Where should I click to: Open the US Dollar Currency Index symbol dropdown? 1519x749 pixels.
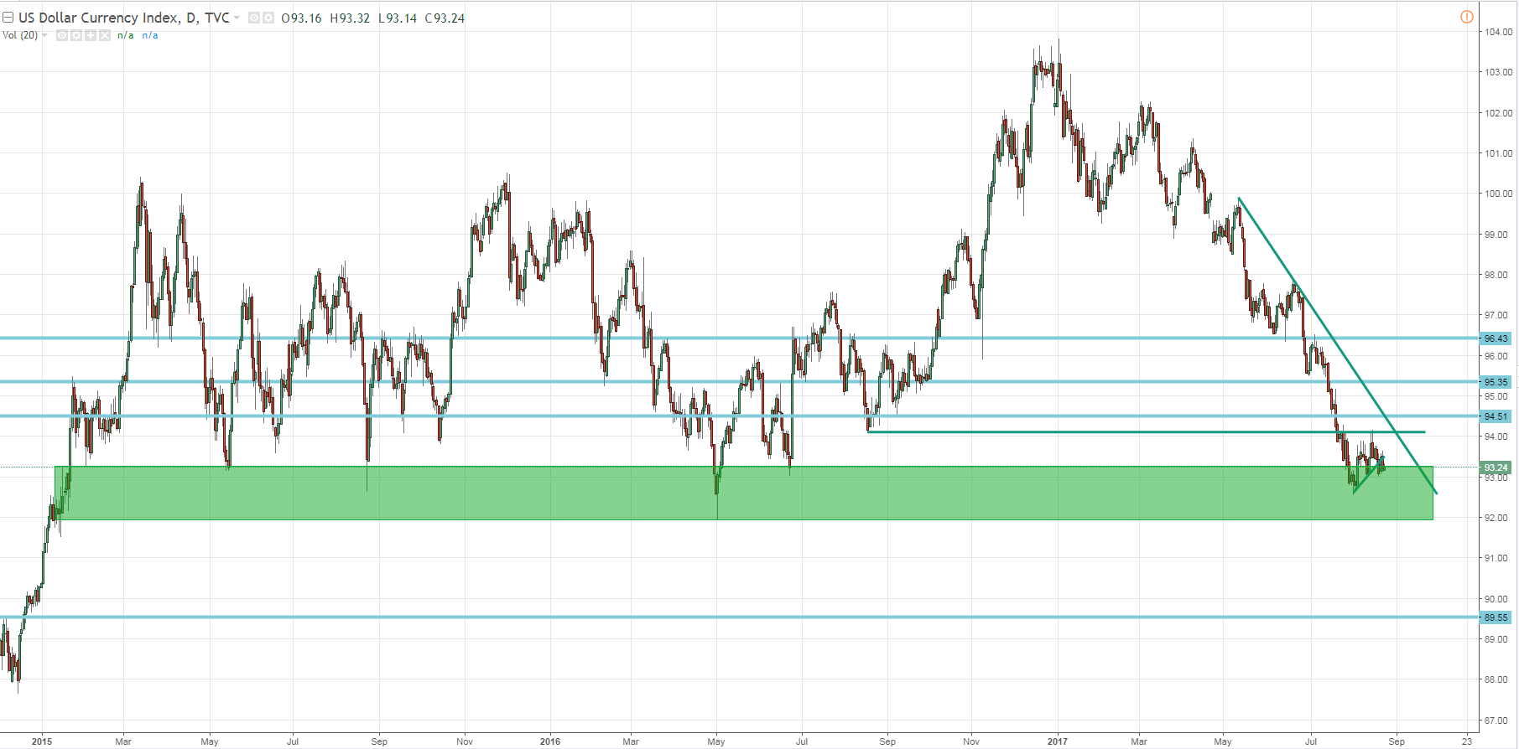tap(237, 18)
